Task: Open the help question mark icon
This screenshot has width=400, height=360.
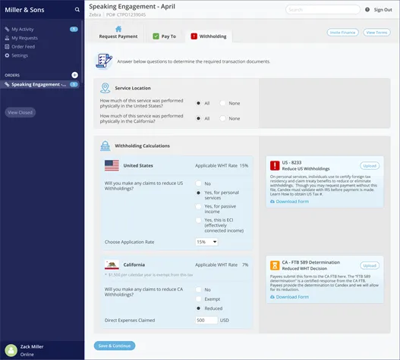Action: click(x=367, y=10)
